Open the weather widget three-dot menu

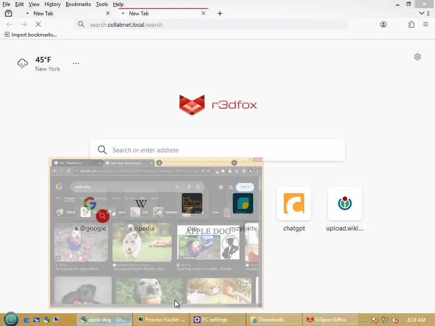coord(76,63)
